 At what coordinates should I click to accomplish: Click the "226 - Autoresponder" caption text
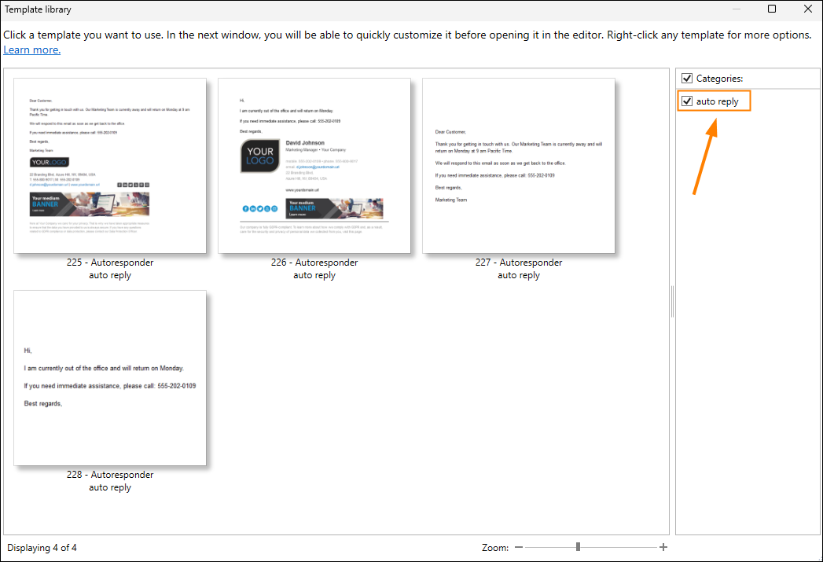314,263
